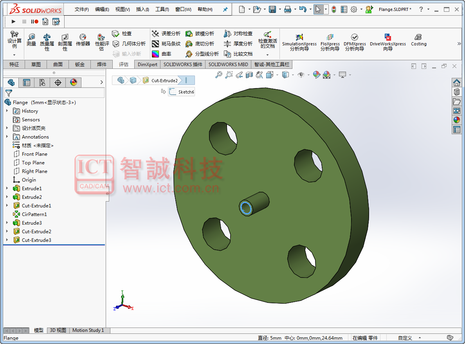The image size is (465, 344).
Task: Click the 测量 measure tool
Action: pyautogui.click(x=31, y=40)
